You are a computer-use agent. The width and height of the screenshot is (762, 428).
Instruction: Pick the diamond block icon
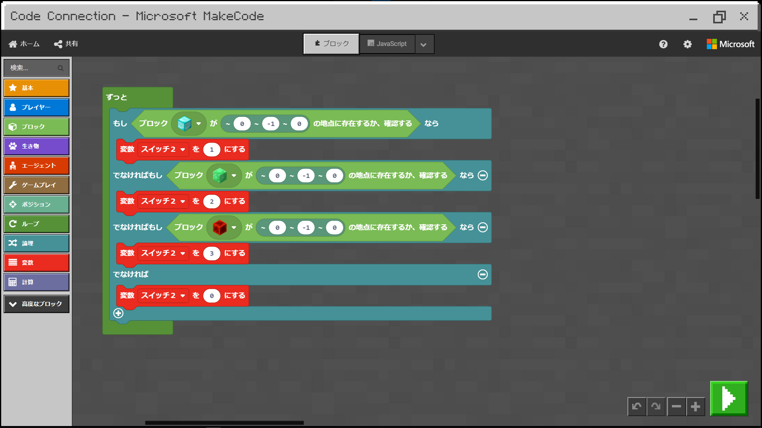pos(184,124)
